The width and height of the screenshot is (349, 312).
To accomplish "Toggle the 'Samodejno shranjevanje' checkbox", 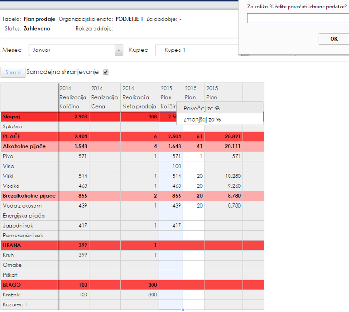I will 106,72.
